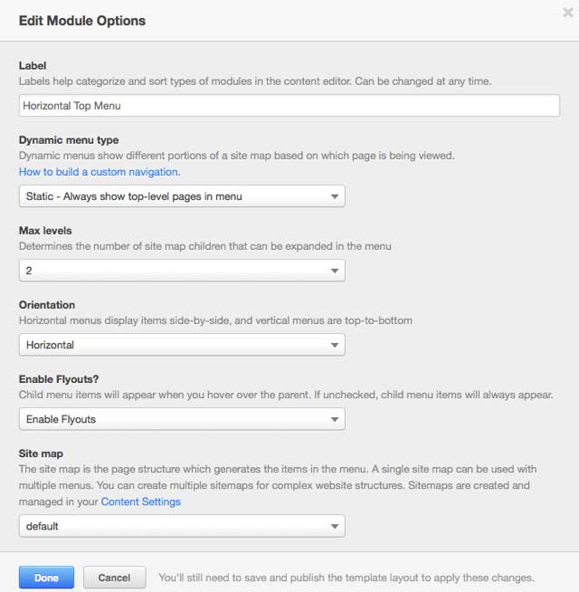Click the arrow icon on Max levels

click(x=334, y=271)
